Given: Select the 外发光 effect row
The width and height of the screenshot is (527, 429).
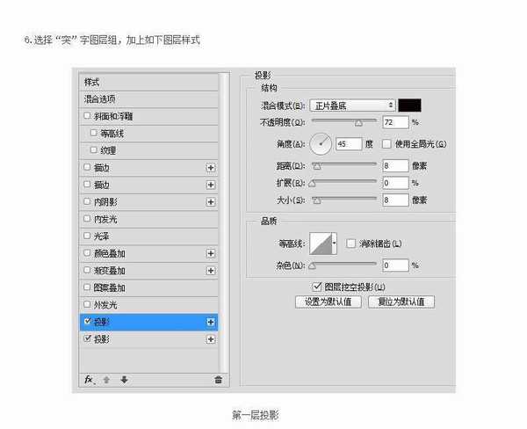Looking at the screenshot, I should click(x=148, y=305).
